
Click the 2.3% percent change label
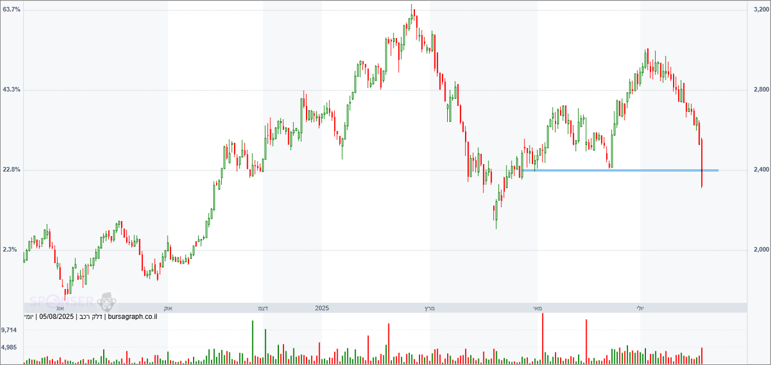tap(10, 250)
